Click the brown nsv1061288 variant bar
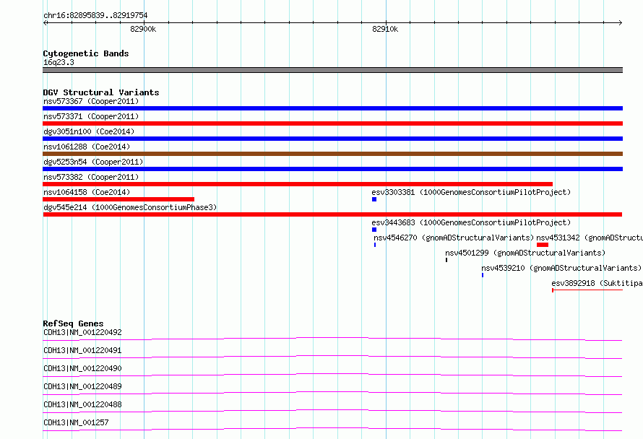Image resolution: width=643 pixels, height=439 pixels. 332,154
